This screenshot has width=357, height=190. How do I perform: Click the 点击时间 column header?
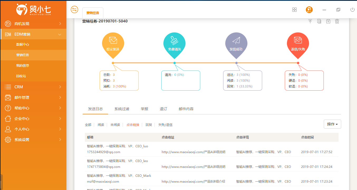click(x=307, y=137)
